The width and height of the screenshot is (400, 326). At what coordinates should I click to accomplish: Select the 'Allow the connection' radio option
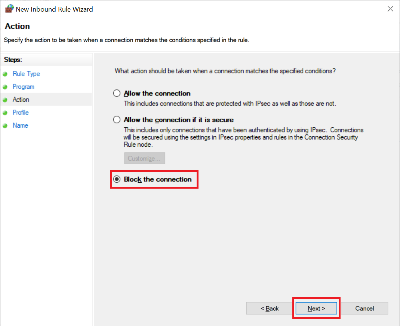(117, 93)
